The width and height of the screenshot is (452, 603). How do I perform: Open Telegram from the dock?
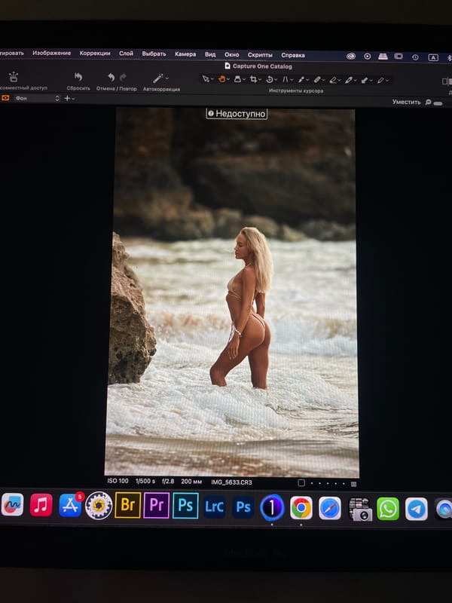[417, 509]
